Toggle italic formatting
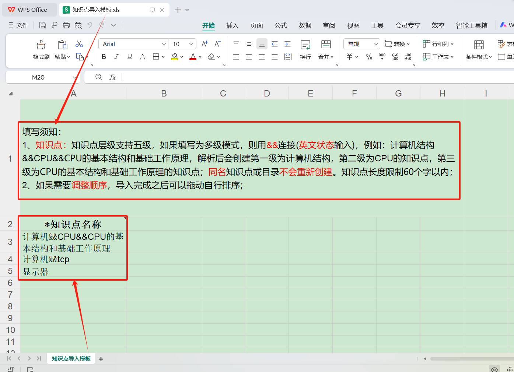Viewport: 514px width, 372px height. pyautogui.click(x=116, y=56)
